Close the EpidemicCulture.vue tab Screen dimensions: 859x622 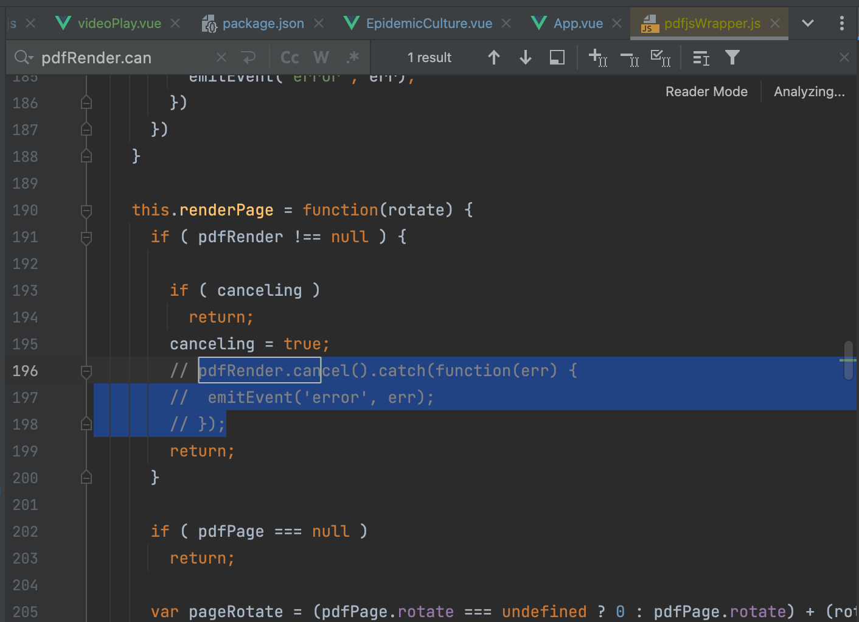[x=506, y=23]
